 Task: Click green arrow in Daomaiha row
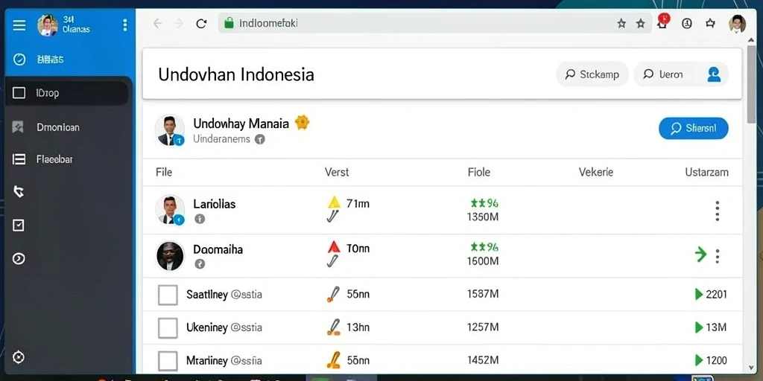click(700, 254)
